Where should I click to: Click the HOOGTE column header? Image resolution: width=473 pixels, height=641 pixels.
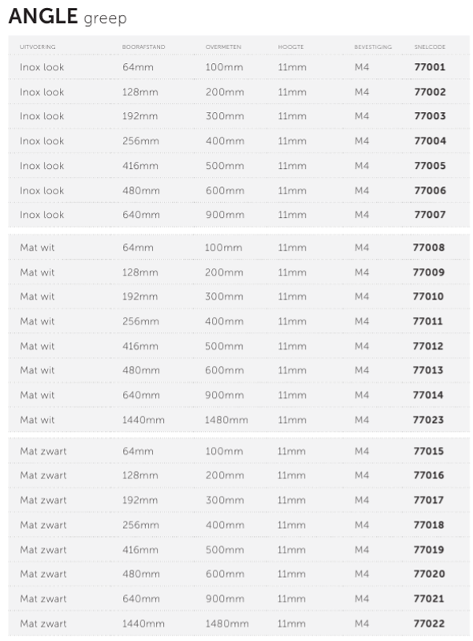coord(291,47)
